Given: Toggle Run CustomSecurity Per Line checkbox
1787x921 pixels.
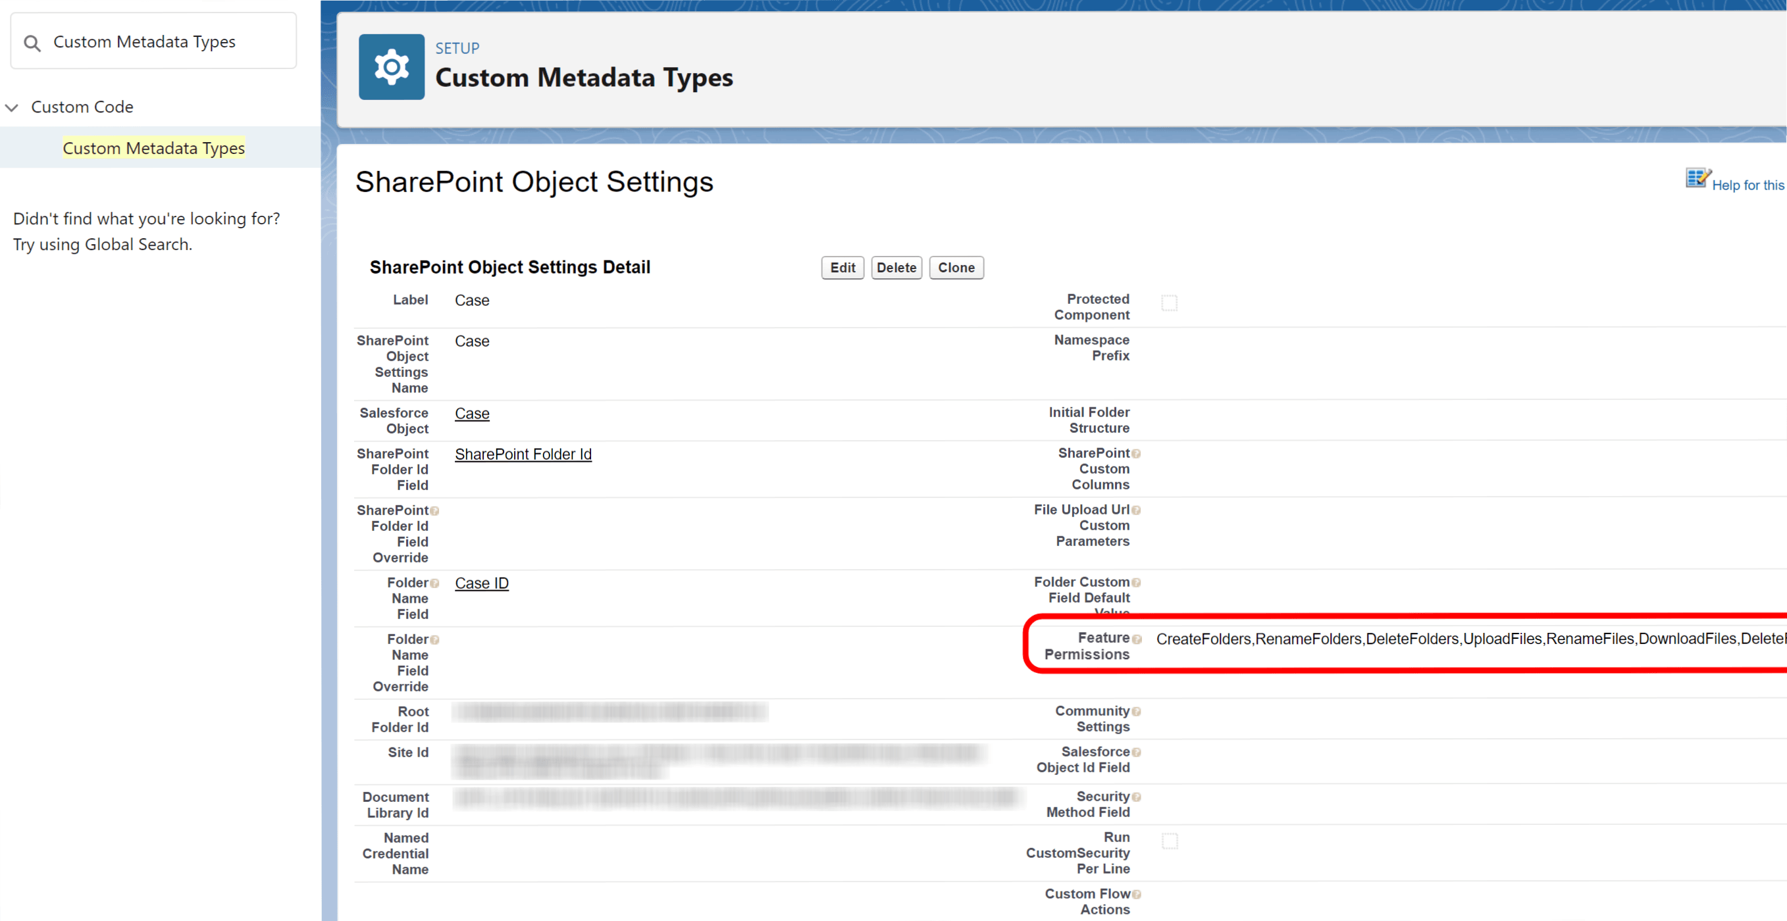Looking at the screenshot, I should [x=1169, y=841].
